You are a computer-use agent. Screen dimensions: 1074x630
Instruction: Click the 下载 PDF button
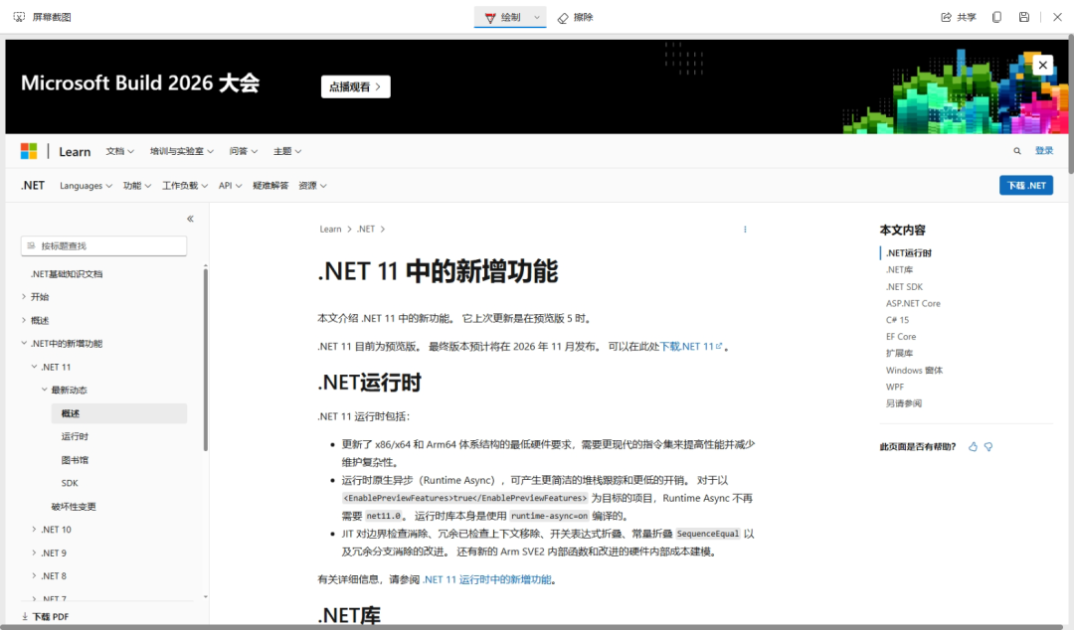coord(45,616)
